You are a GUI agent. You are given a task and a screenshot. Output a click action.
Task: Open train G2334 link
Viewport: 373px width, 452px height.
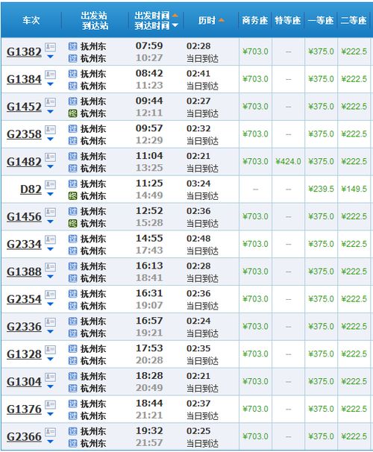pos(24,244)
